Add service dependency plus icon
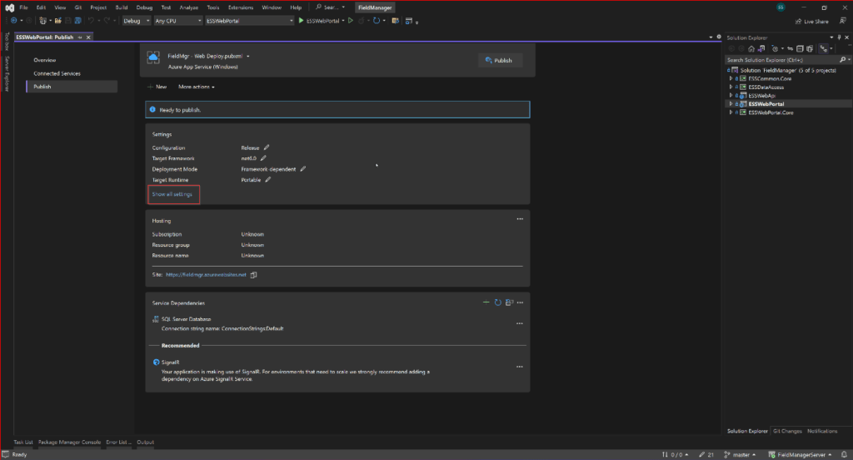This screenshot has height=460, width=853. point(486,302)
